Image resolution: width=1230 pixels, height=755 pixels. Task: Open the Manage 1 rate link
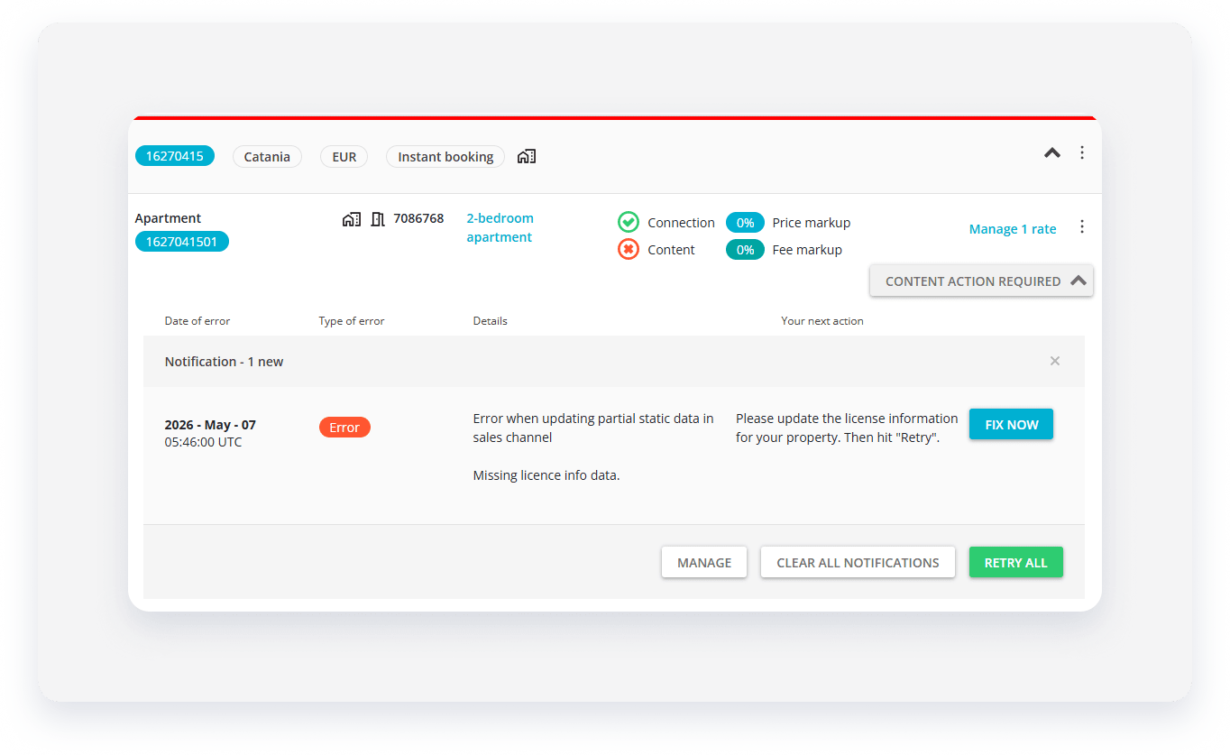tap(1013, 229)
